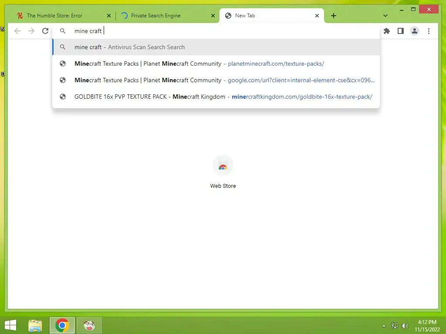446x334 pixels.
Task: Click the browser forward arrow
Action: 31,31
